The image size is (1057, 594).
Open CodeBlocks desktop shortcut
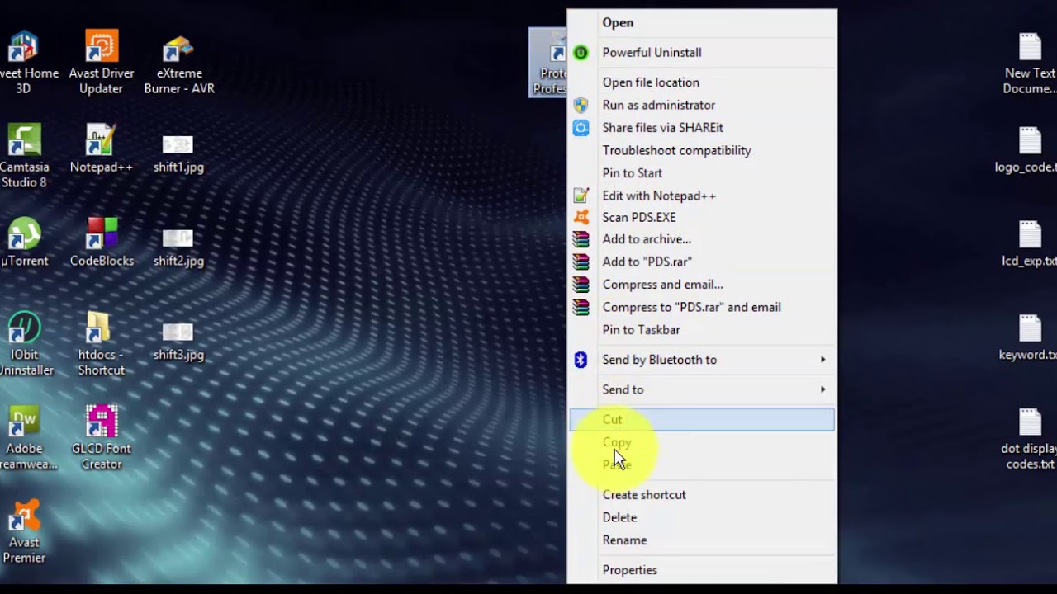102,243
